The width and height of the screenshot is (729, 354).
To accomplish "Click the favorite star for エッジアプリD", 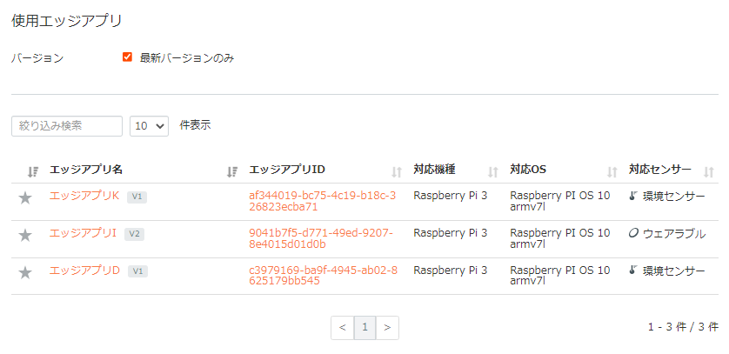I will point(25,273).
